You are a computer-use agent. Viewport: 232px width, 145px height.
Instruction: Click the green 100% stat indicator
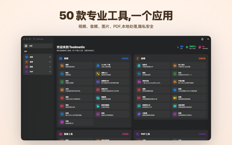[191, 47]
